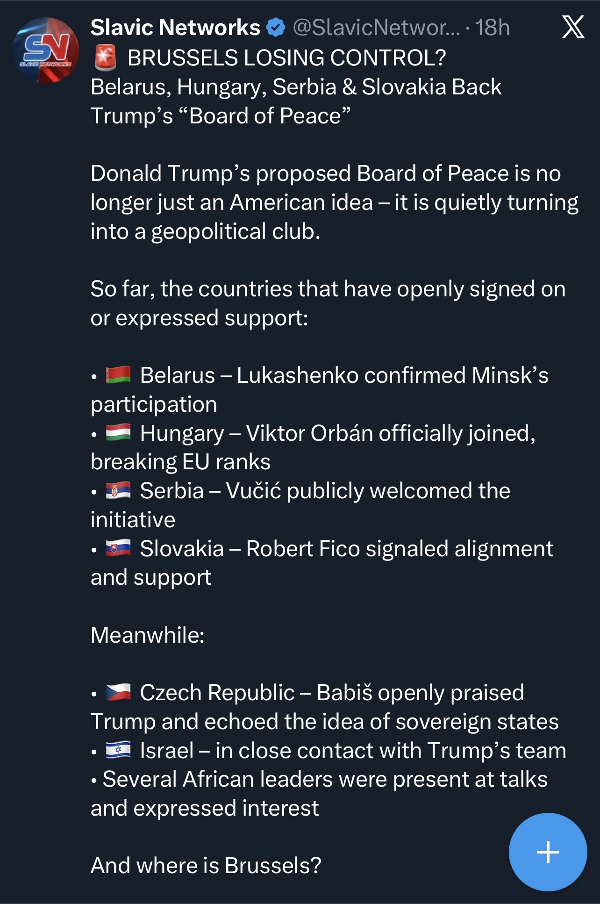Viewport: 600px width, 904px height.
Task: Tap the "So far, the countries" paragraph
Action: click(x=328, y=303)
